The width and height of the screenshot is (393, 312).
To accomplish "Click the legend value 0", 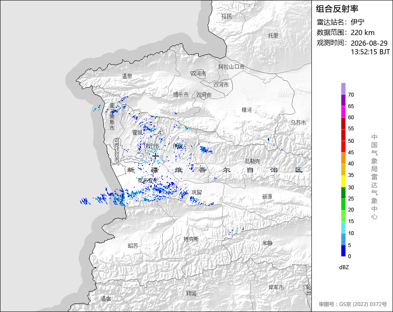I will click(x=349, y=256).
